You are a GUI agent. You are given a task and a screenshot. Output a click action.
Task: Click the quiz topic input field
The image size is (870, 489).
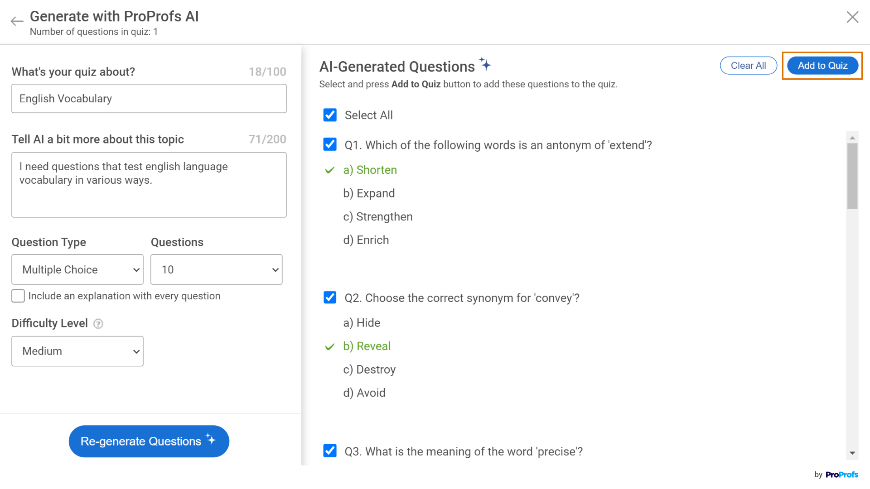(149, 98)
